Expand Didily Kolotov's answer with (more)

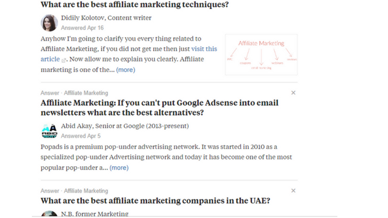tap(126, 70)
